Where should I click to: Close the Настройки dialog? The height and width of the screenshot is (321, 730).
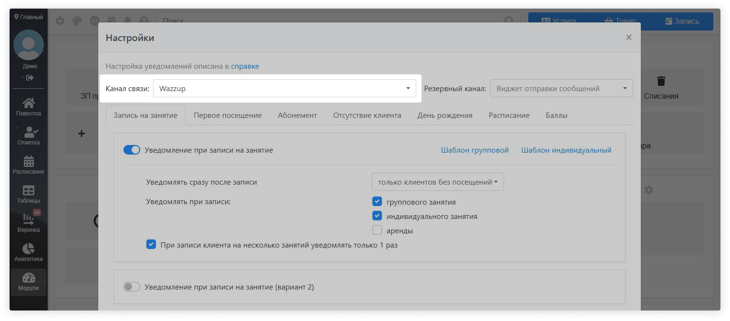point(628,37)
